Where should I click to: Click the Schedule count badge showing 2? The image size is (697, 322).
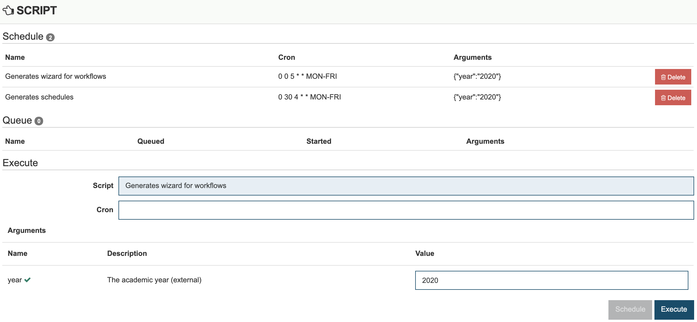pyautogui.click(x=50, y=37)
